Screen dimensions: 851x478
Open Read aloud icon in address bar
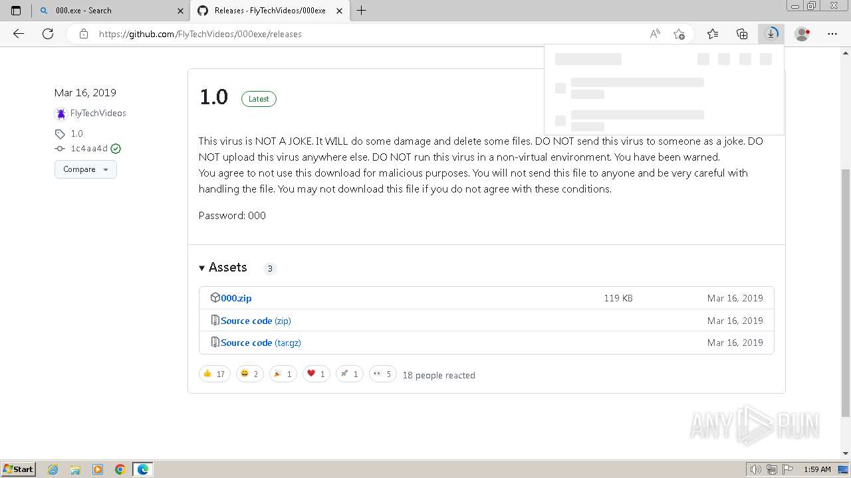click(x=655, y=34)
